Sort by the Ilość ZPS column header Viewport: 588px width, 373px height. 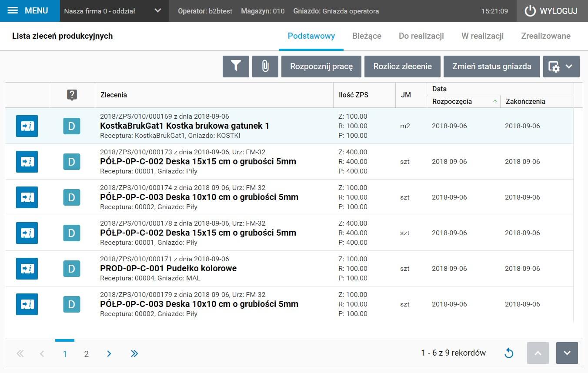(x=364, y=95)
